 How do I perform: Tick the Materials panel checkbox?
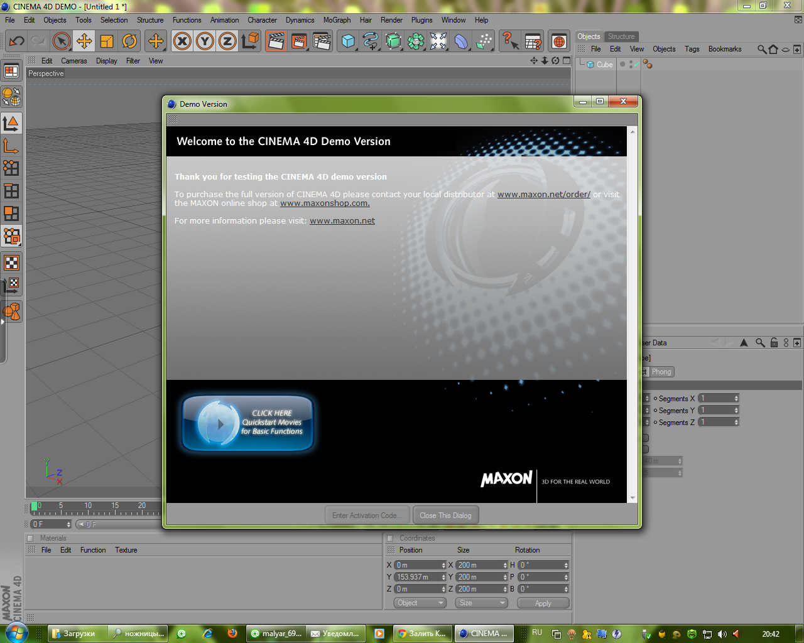click(30, 538)
